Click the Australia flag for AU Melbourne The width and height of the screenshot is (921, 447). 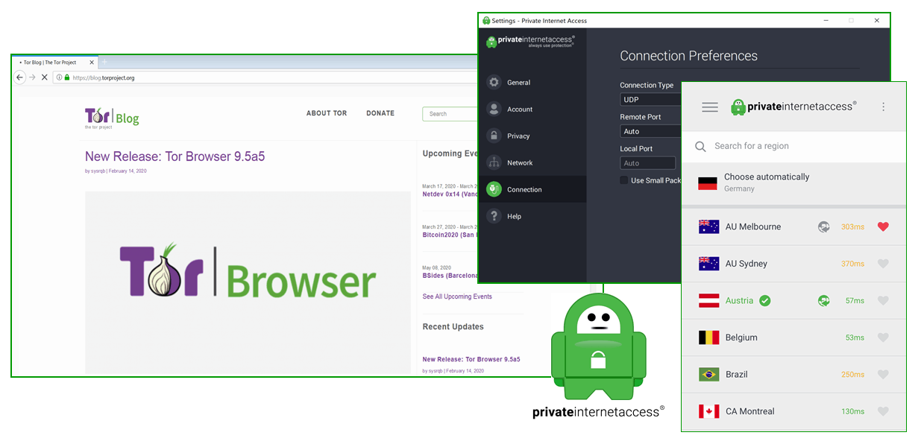click(x=708, y=226)
